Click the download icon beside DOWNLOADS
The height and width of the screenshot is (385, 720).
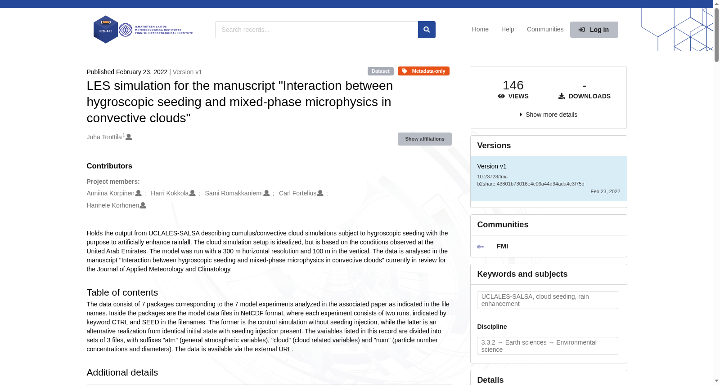click(x=562, y=96)
